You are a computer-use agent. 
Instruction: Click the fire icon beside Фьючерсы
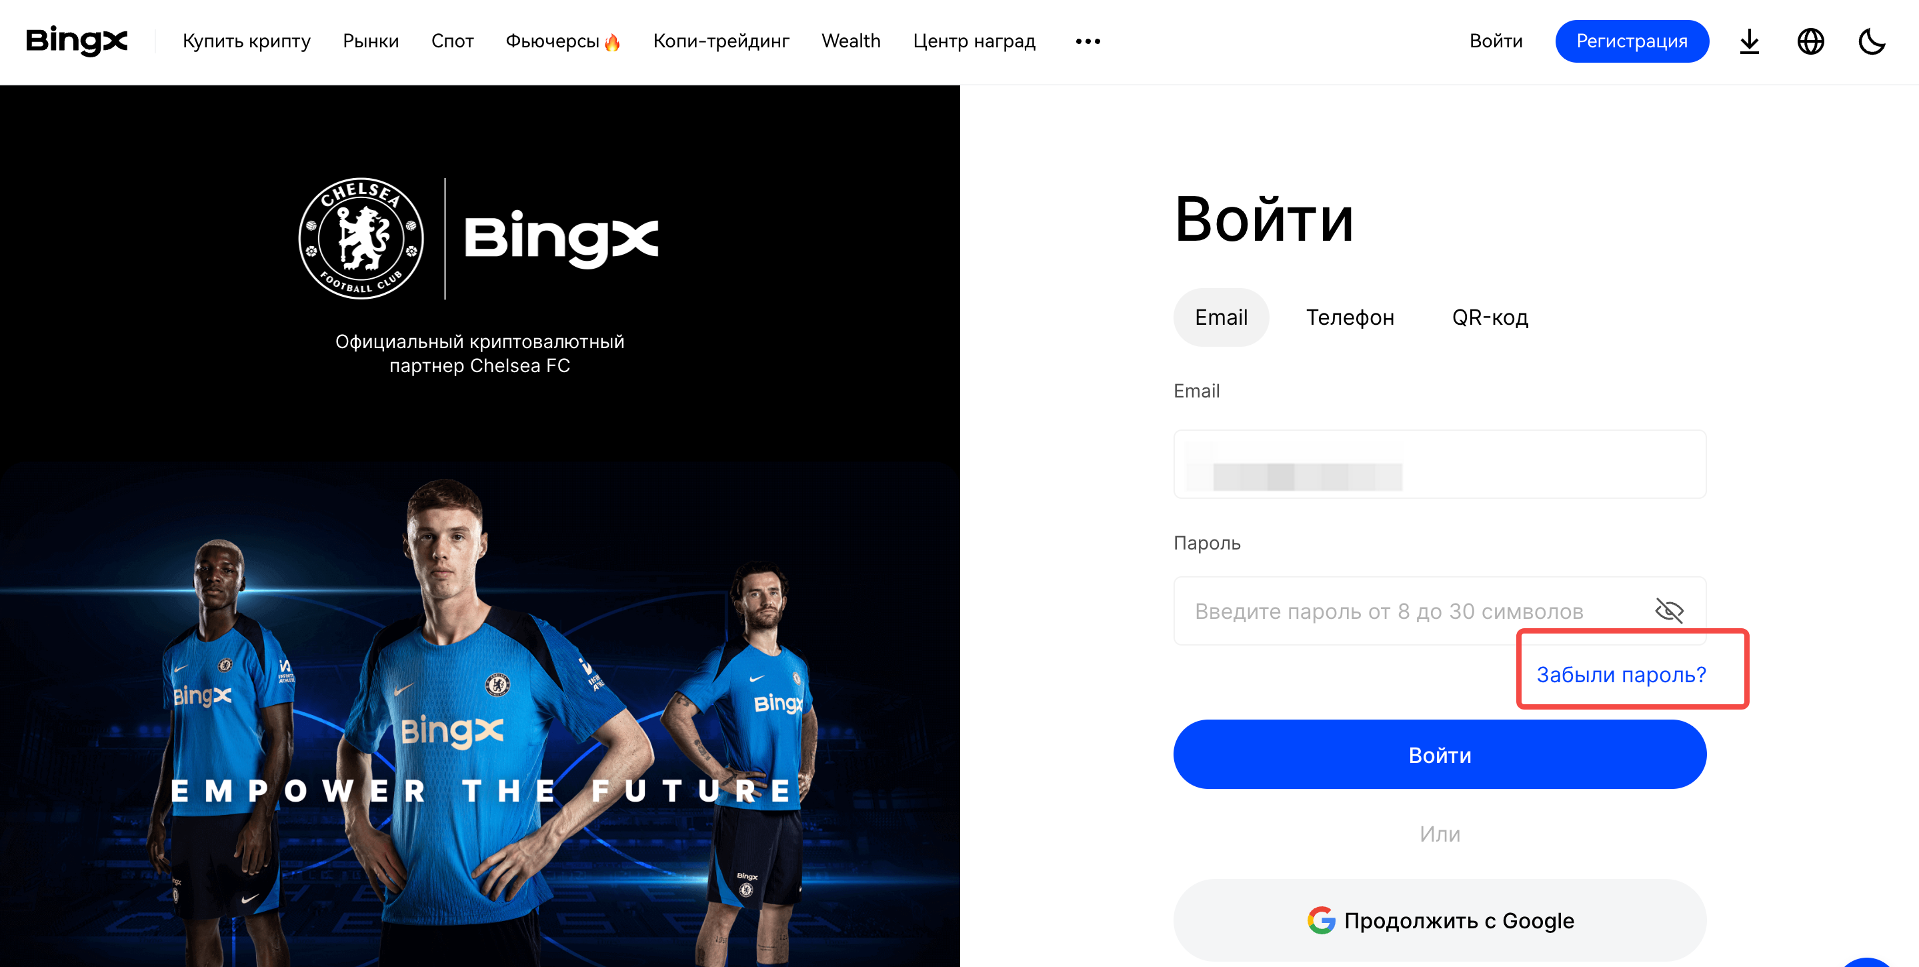(612, 42)
